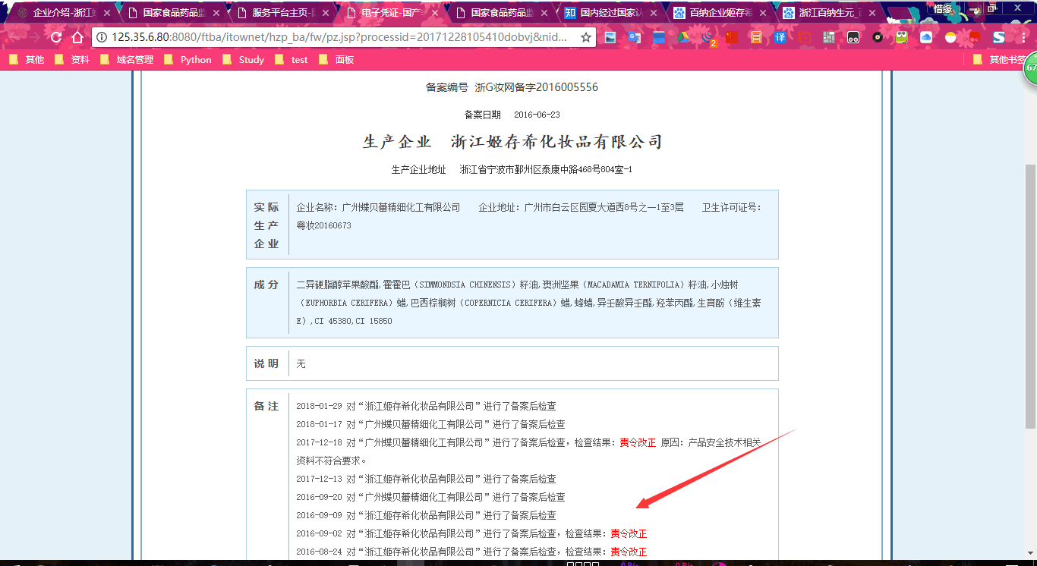Screen dimensions: 1037x566
Task: Open the 资料 bookmark folder
Action: pyautogui.click(x=73, y=60)
